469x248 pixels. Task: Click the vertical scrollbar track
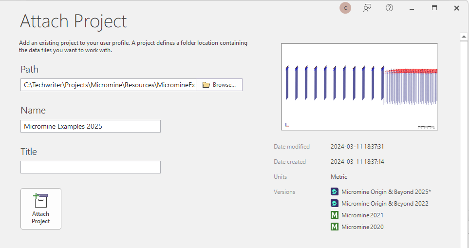pyautogui.click(x=464, y=146)
